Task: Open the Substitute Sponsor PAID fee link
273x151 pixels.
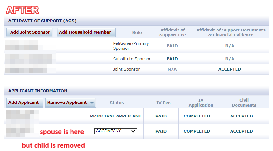Action: click(x=172, y=59)
